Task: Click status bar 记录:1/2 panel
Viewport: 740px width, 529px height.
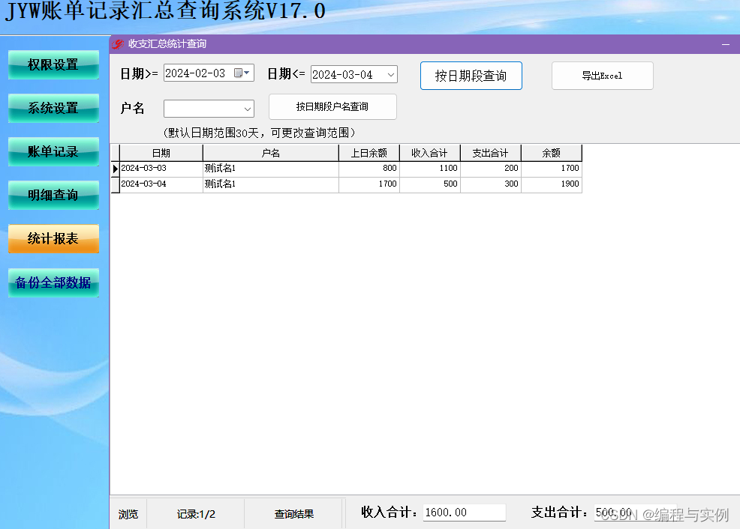Action: tap(196, 514)
